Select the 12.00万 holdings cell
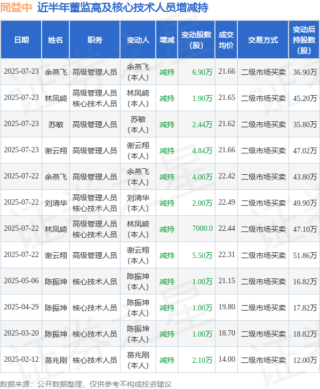The width and height of the screenshot is (320, 389). 305,360
